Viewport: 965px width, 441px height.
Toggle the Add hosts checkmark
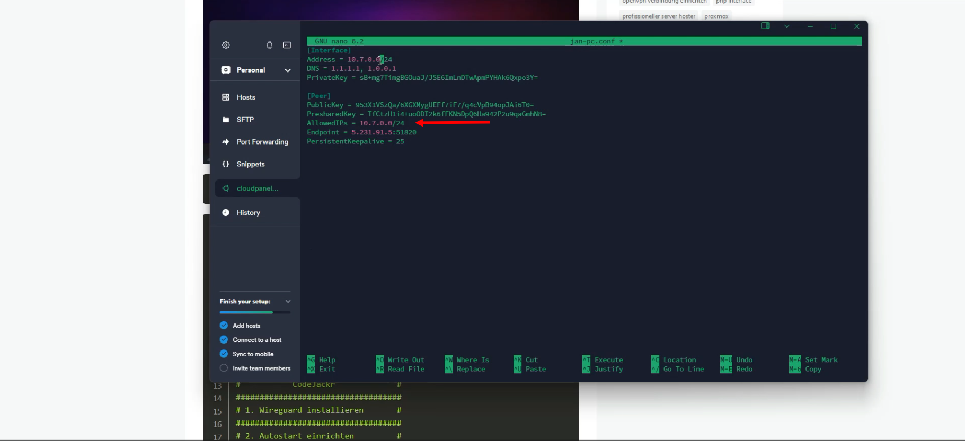coord(224,326)
